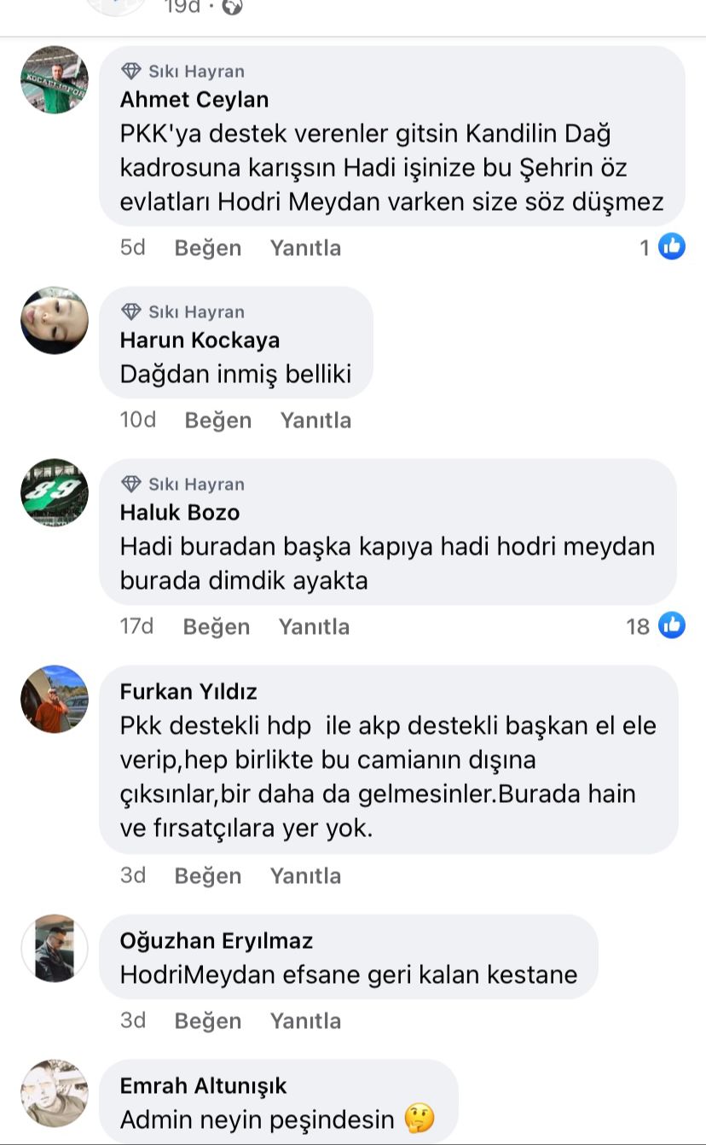Click the diamond fan badge above Haluk Bozo
706x1145 pixels.
[130, 484]
